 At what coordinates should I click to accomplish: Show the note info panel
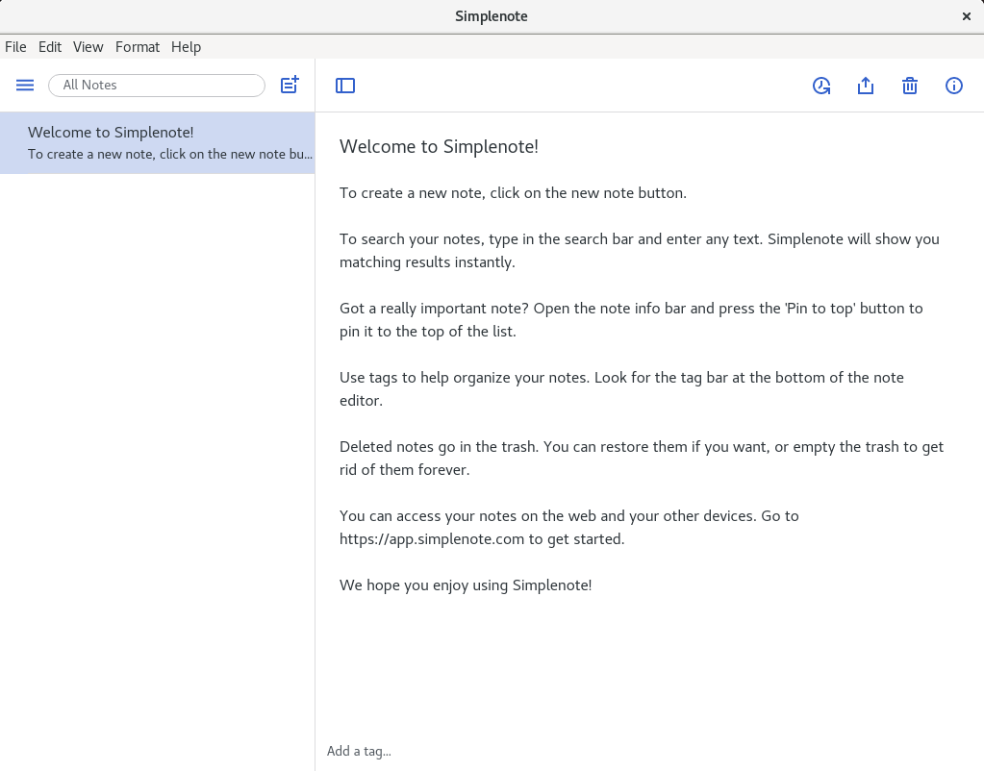coord(954,86)
